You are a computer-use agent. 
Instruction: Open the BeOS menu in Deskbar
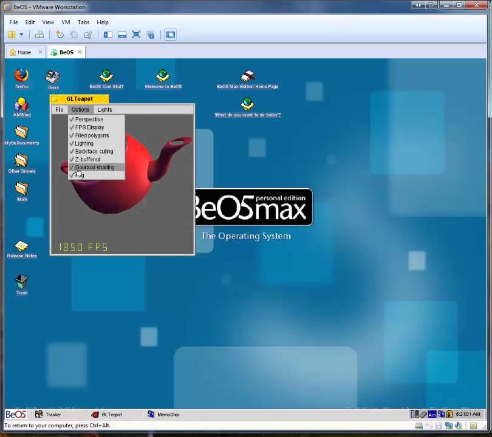pyautogui.click(x=16, y=415)
